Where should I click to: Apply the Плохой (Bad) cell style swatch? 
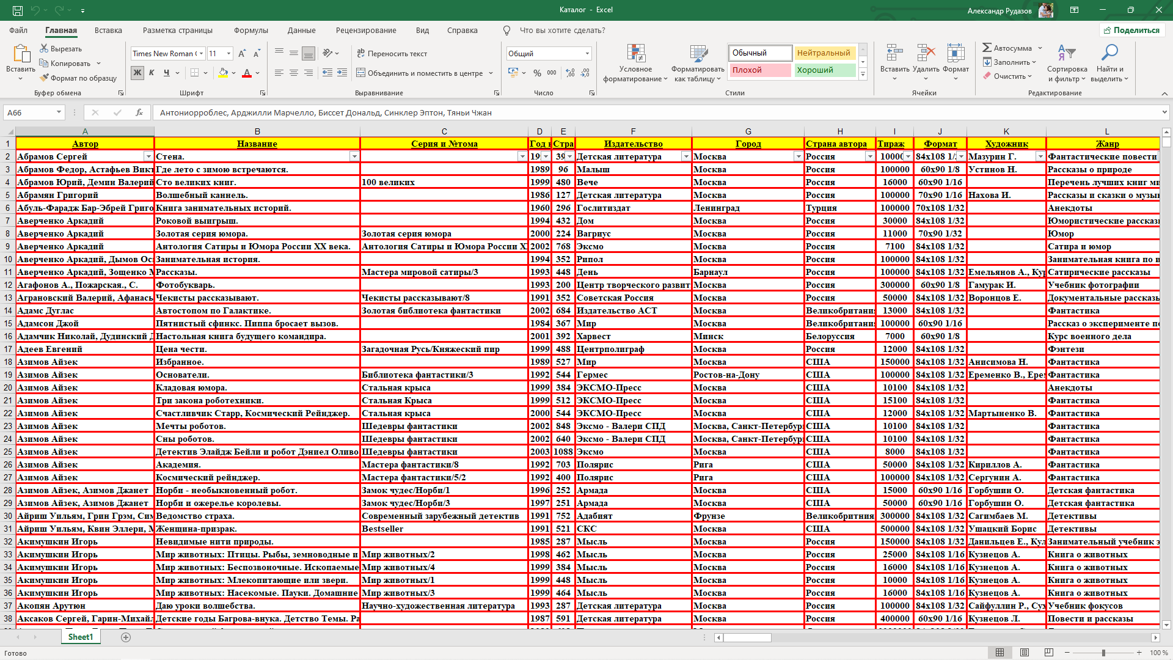pos(759,70)
